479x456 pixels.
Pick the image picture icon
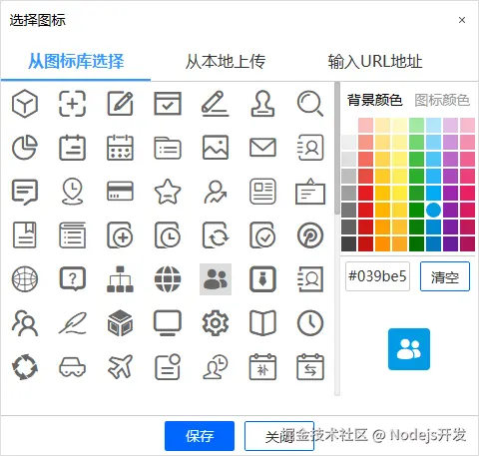pyautogui.click(x=216, y=148)
